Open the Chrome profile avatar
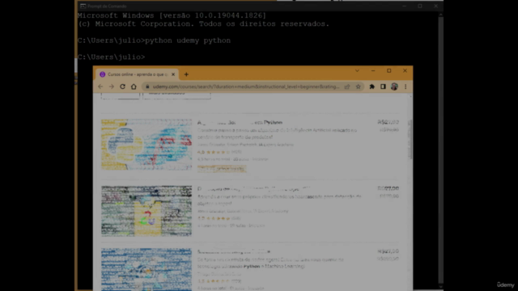 pos(394,86)
